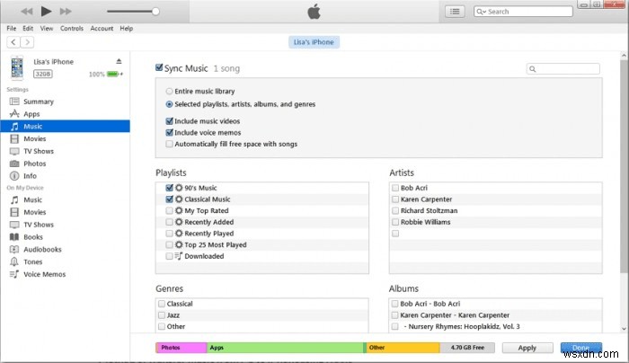Select Voice Memos in the sidebar
The width and height of the screenshot is (629, 363).
pyautogui.click(x=44, y=274)
